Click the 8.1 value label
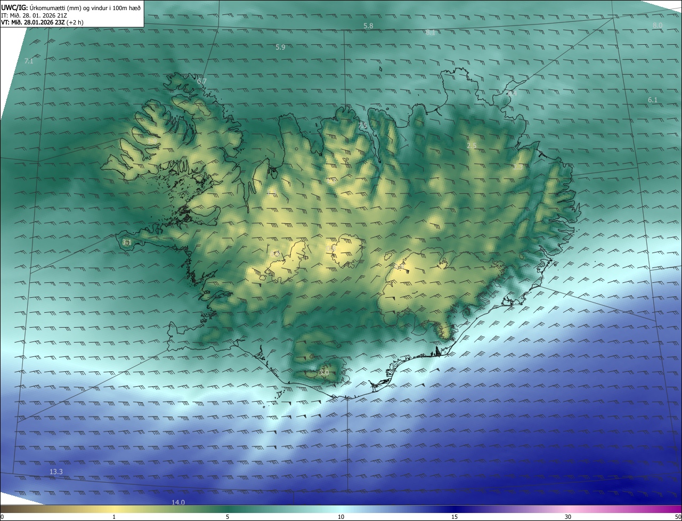682x521 pixels. tap(431, 32)
